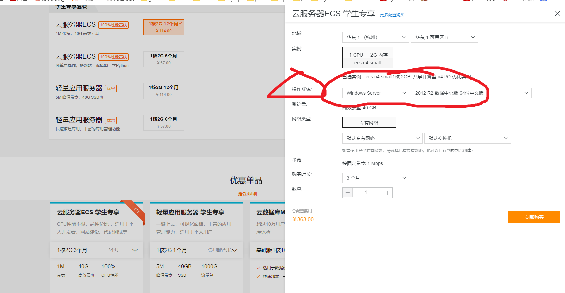The width and height of the screenshot is (565, 293).
Task: Click the 100% CPU性能 spec
Action: click(110, 270)
